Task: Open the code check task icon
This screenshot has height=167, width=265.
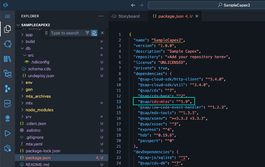Action: pyautogui.click(x=8, y=104)
